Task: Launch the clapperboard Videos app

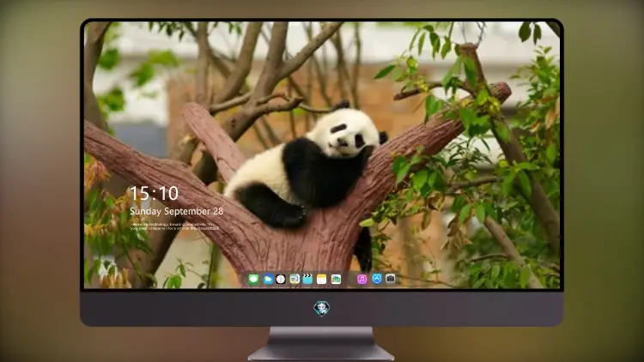Action: (307, 279)
